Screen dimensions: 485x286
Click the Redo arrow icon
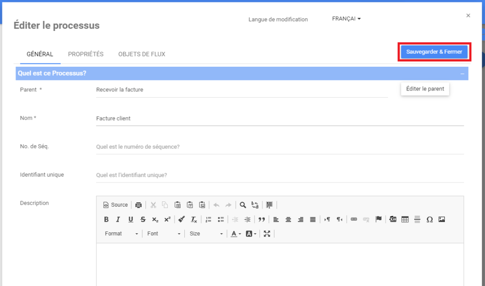[x=228, y=205]
